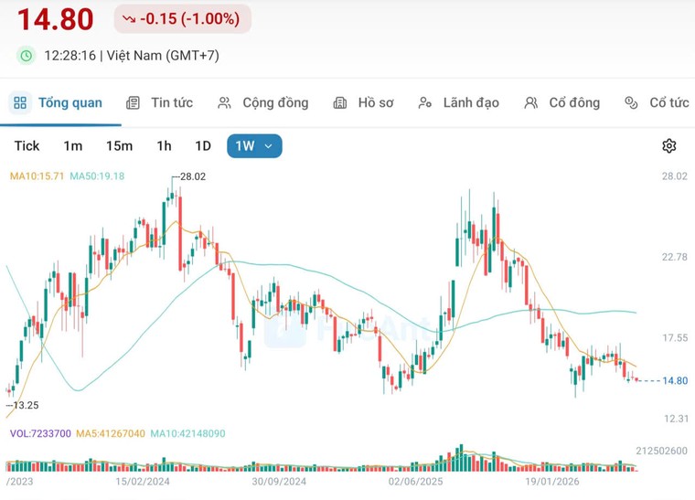The height and width of the screenshot is (500, 695).
Task: Select the 1m timeframe
Action: 72,145
